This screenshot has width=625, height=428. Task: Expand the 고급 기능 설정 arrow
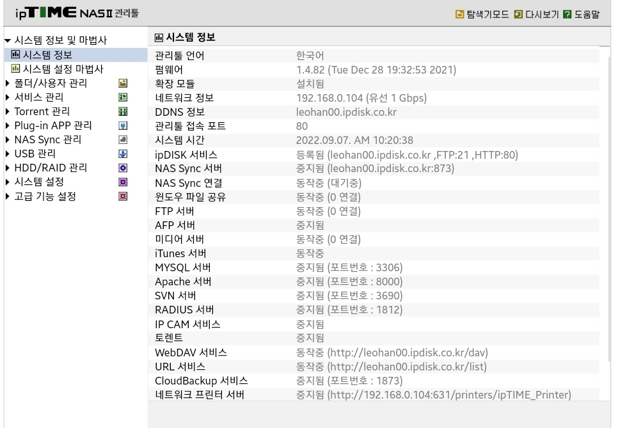click(7, 196)
